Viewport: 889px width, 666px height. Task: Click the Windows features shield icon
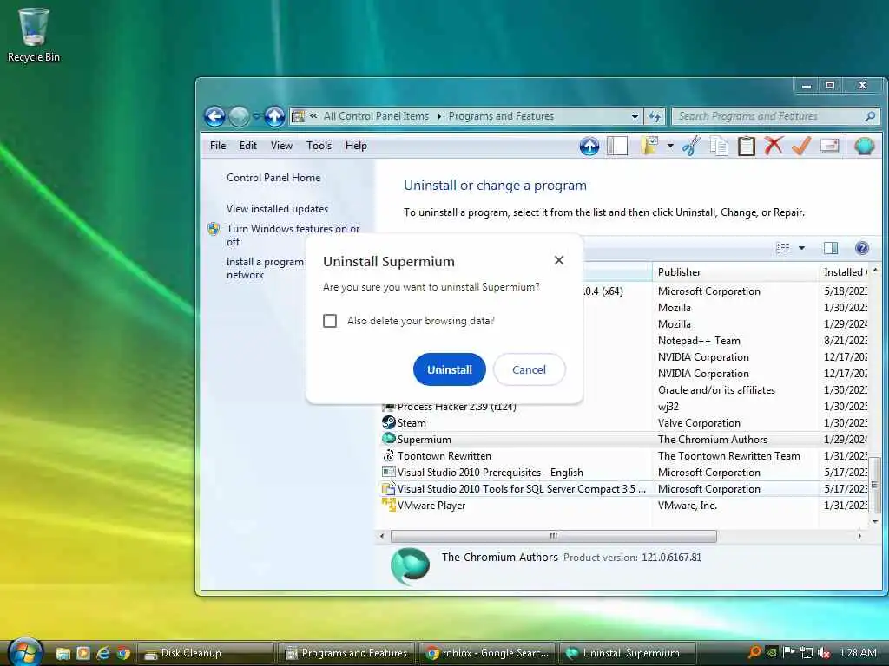point(214,229)
